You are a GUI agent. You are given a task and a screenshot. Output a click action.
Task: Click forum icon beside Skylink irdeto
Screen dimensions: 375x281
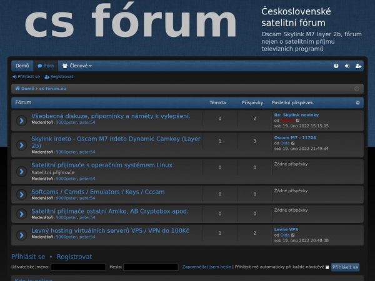coord(21,145)
